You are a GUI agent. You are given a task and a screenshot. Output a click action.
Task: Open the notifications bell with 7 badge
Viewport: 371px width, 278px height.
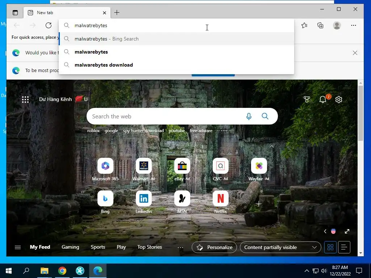(323, 100)
